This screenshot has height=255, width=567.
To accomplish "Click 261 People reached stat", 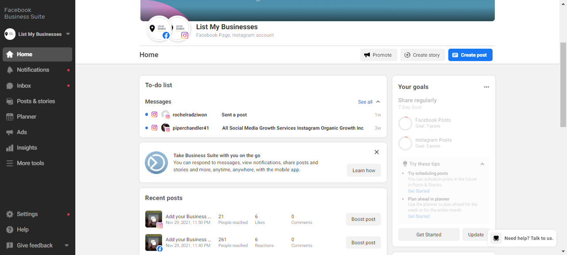I will (x=233, y=243).
